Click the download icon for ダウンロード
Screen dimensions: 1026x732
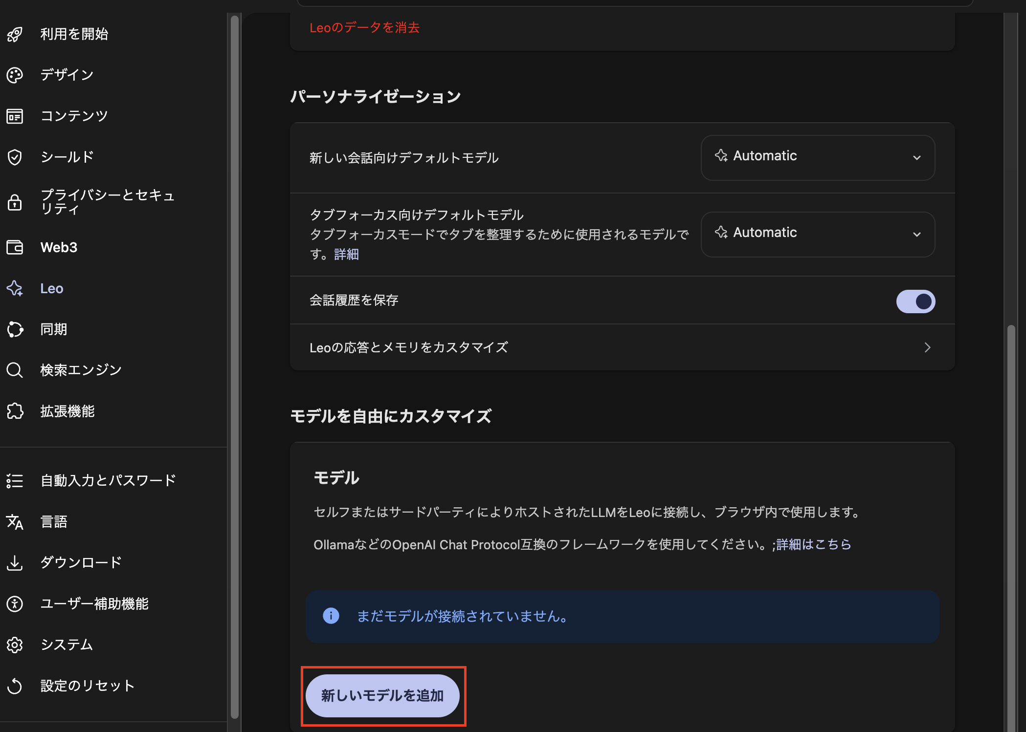point(15,563)
